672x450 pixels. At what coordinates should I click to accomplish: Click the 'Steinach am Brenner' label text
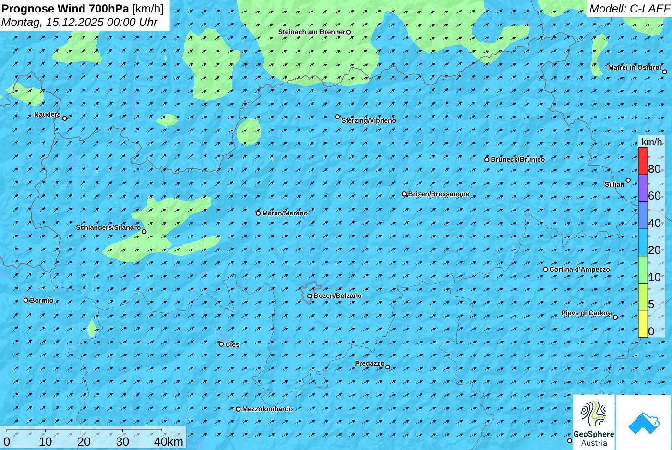click(312, 32)
